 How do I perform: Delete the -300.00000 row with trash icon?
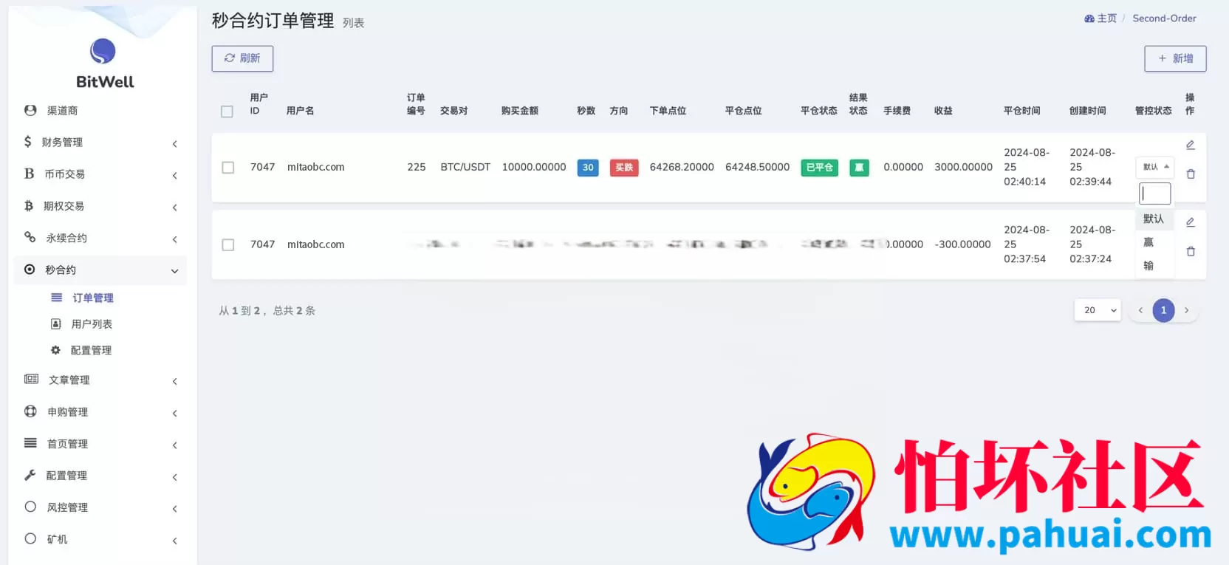1191,252
